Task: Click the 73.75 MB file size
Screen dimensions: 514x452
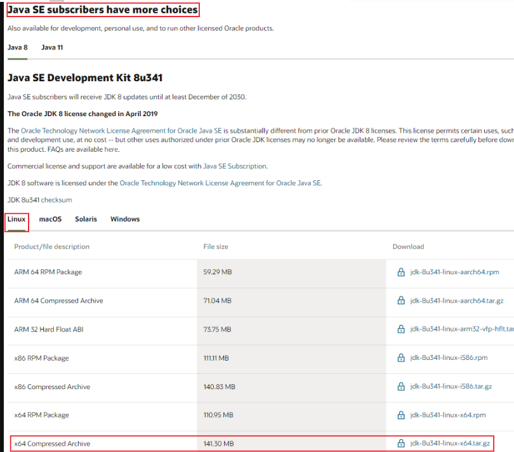Action: click(217, 329)
